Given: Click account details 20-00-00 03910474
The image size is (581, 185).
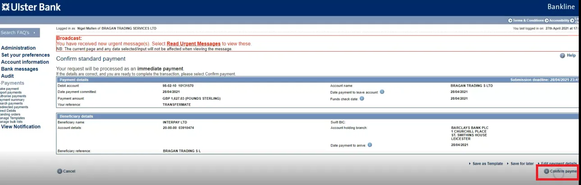Looking at the screenshot, I should click(x=178, y=128).
